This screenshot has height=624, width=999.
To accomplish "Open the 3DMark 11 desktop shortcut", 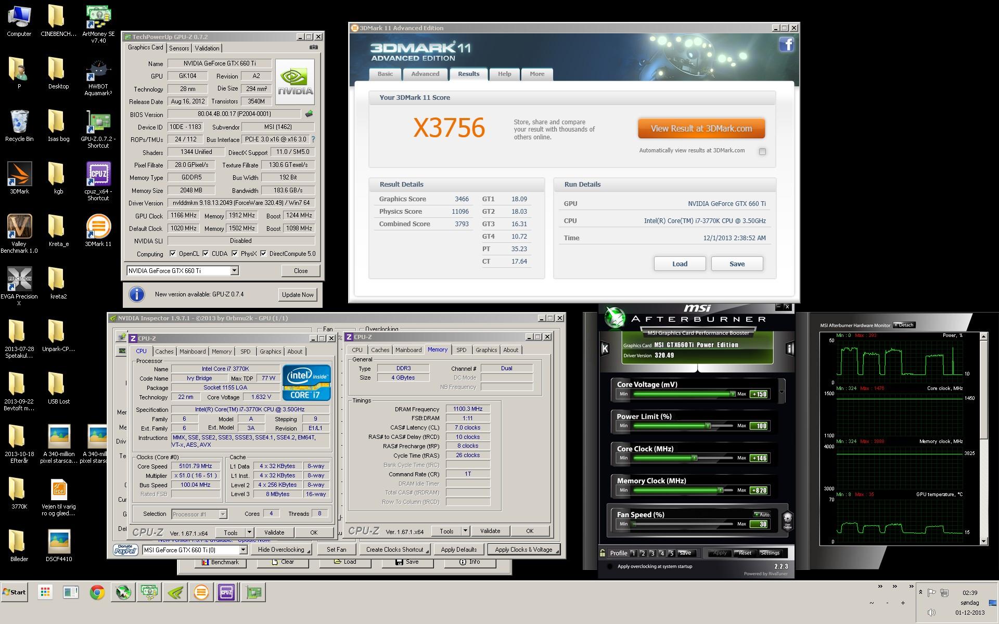I will click(x=98, y=231).
